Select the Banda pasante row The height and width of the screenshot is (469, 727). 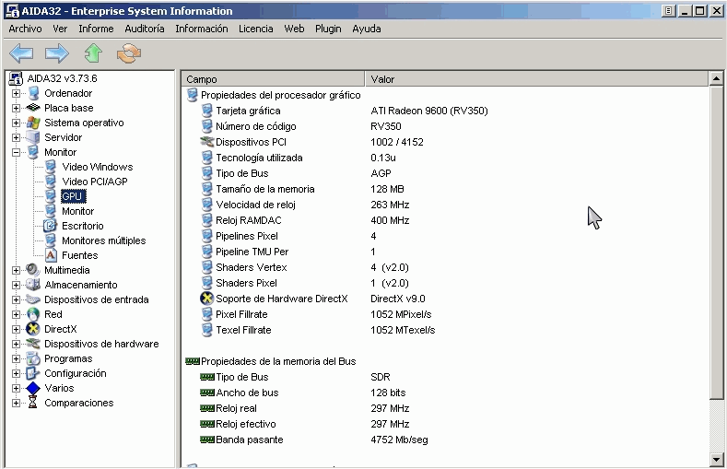point(445,440)
